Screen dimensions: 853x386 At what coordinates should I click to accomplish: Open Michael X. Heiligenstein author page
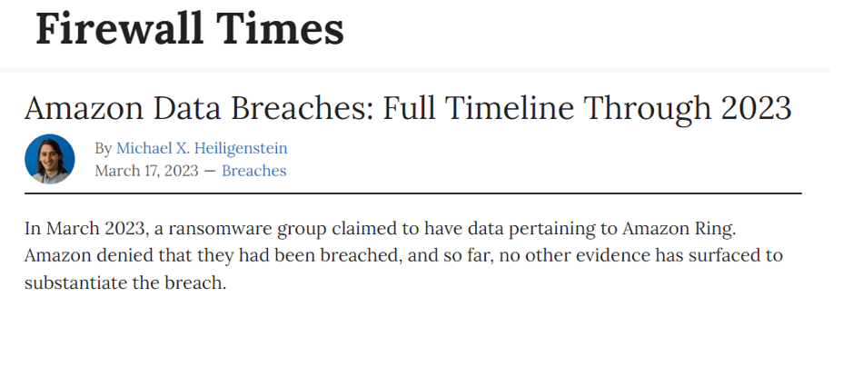(202, 148)
